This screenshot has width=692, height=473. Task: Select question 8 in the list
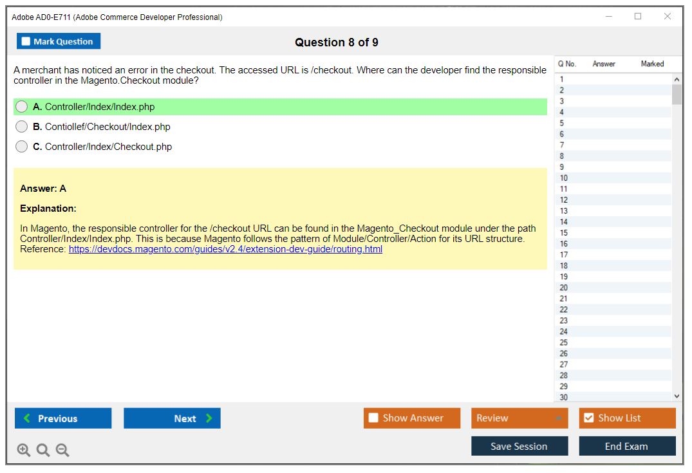pos(562,156)
